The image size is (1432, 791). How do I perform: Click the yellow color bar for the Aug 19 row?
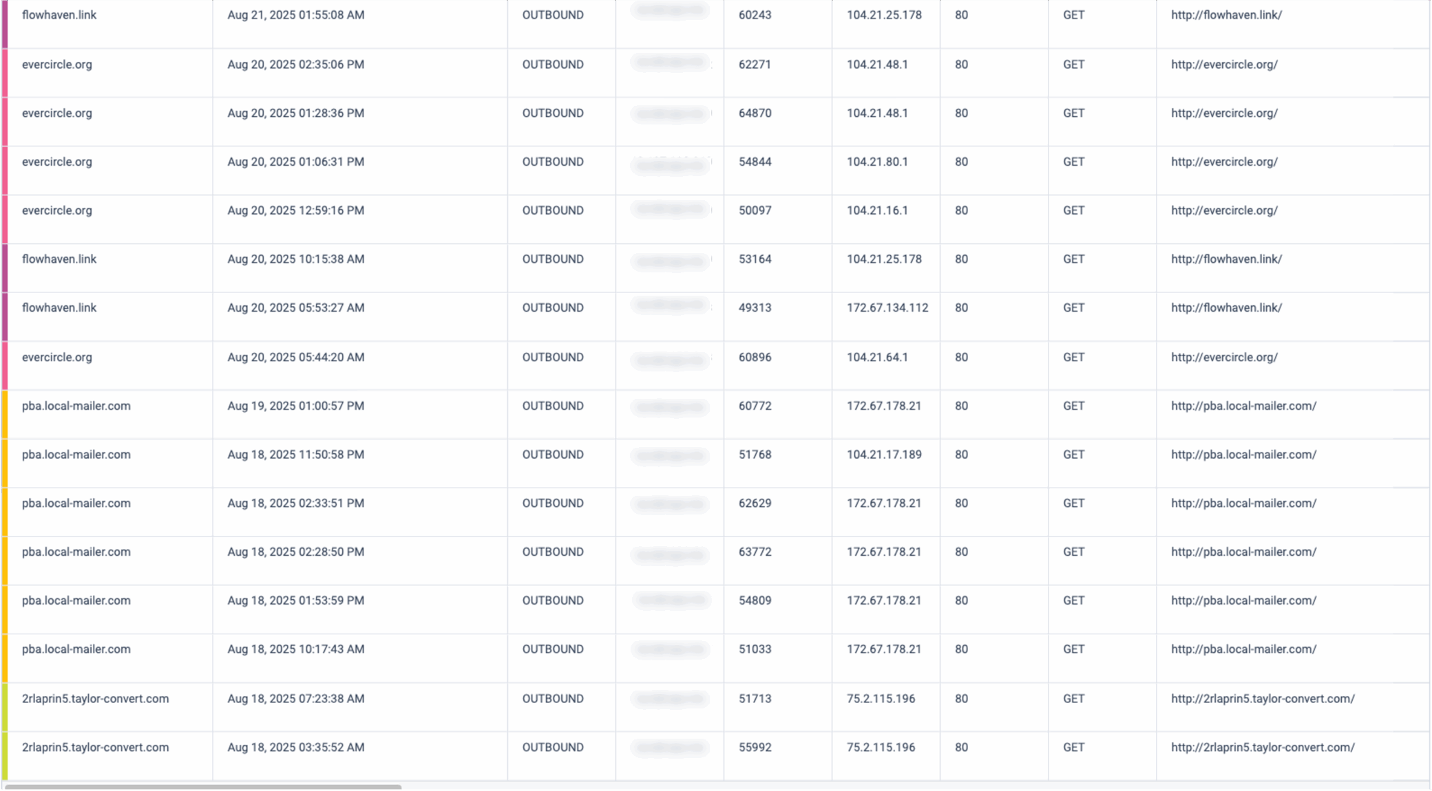(5, 414)
